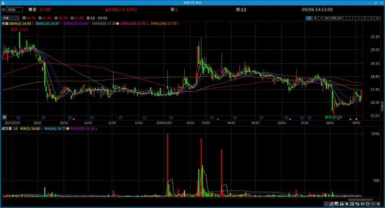Click the plus zoom-in icon in bottom toolbar

point(378,204)
